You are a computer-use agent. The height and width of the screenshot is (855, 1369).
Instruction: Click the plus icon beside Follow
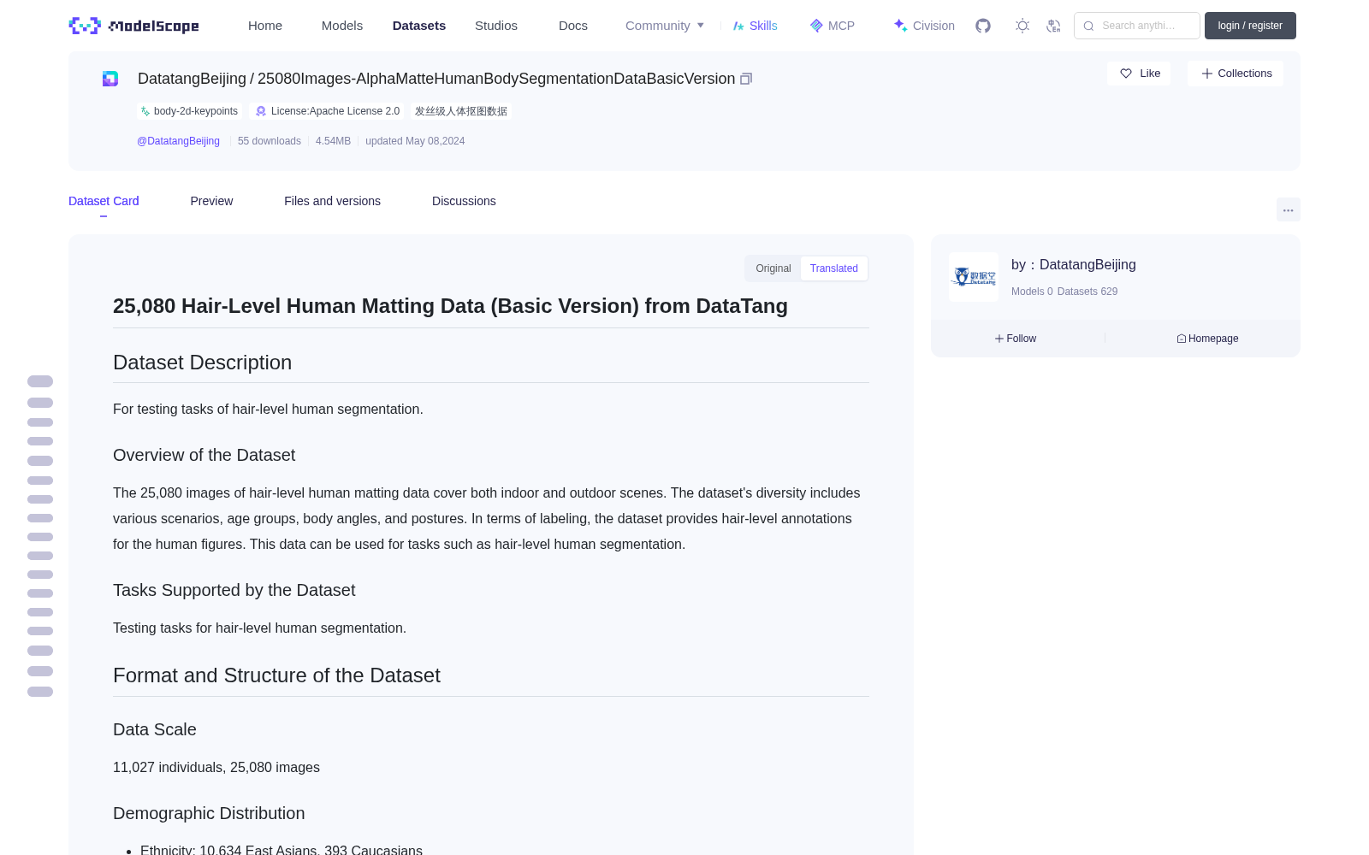(x=999, y=339)
